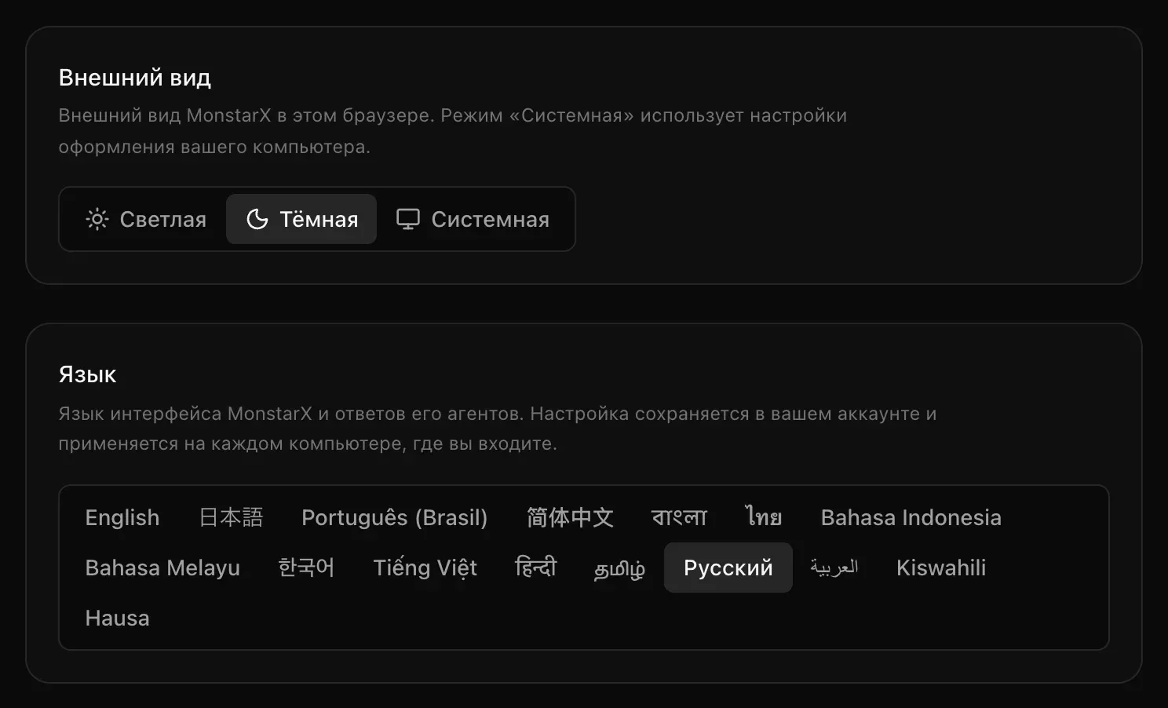The height and width of the screenshot is (708, 1168).
Task: Click the sun icon for light theme
Action: pos(97,219)
